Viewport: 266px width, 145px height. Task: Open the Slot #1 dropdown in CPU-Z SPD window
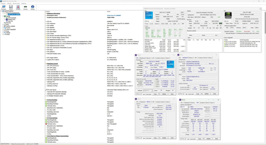click(185, 107)
